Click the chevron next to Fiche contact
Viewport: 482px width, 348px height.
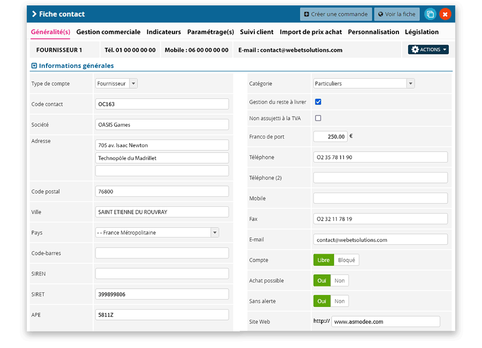[34, 14]
